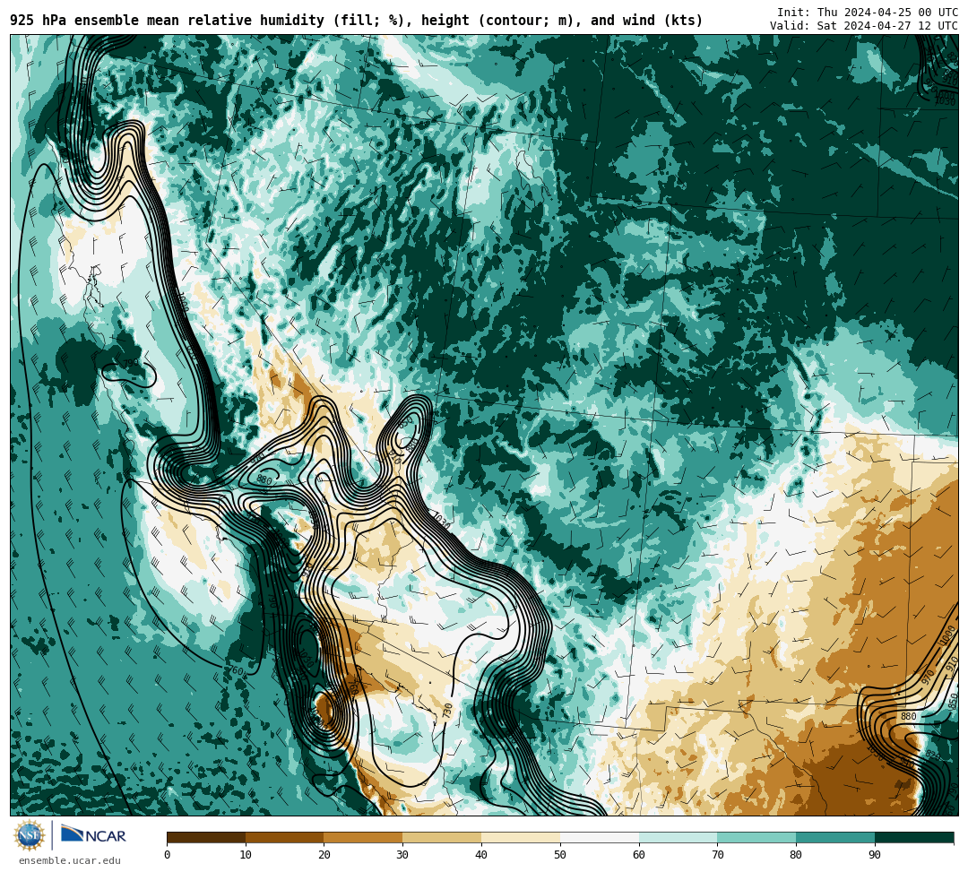968x872 pixels.
Task: Click the colorbar tick label 30
Action: [x=402, y=855]
